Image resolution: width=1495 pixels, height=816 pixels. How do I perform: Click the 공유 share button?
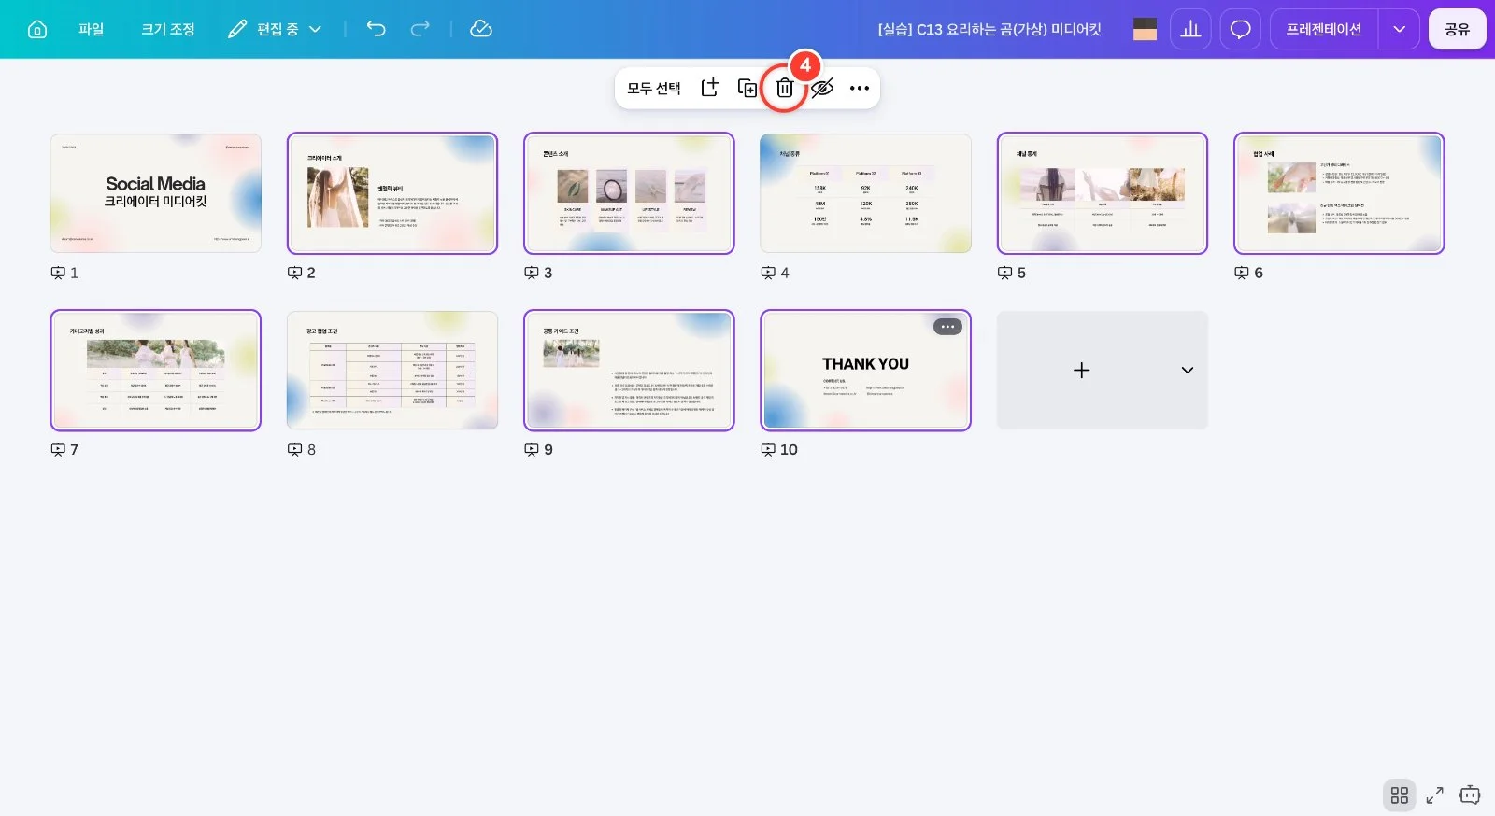tap(1457, 29)
